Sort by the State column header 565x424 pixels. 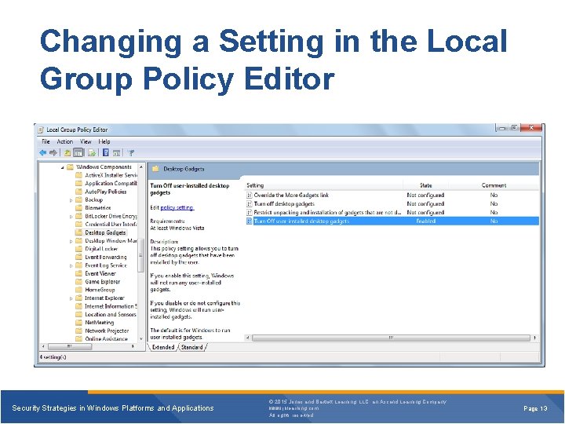click(x=425, y=185)
